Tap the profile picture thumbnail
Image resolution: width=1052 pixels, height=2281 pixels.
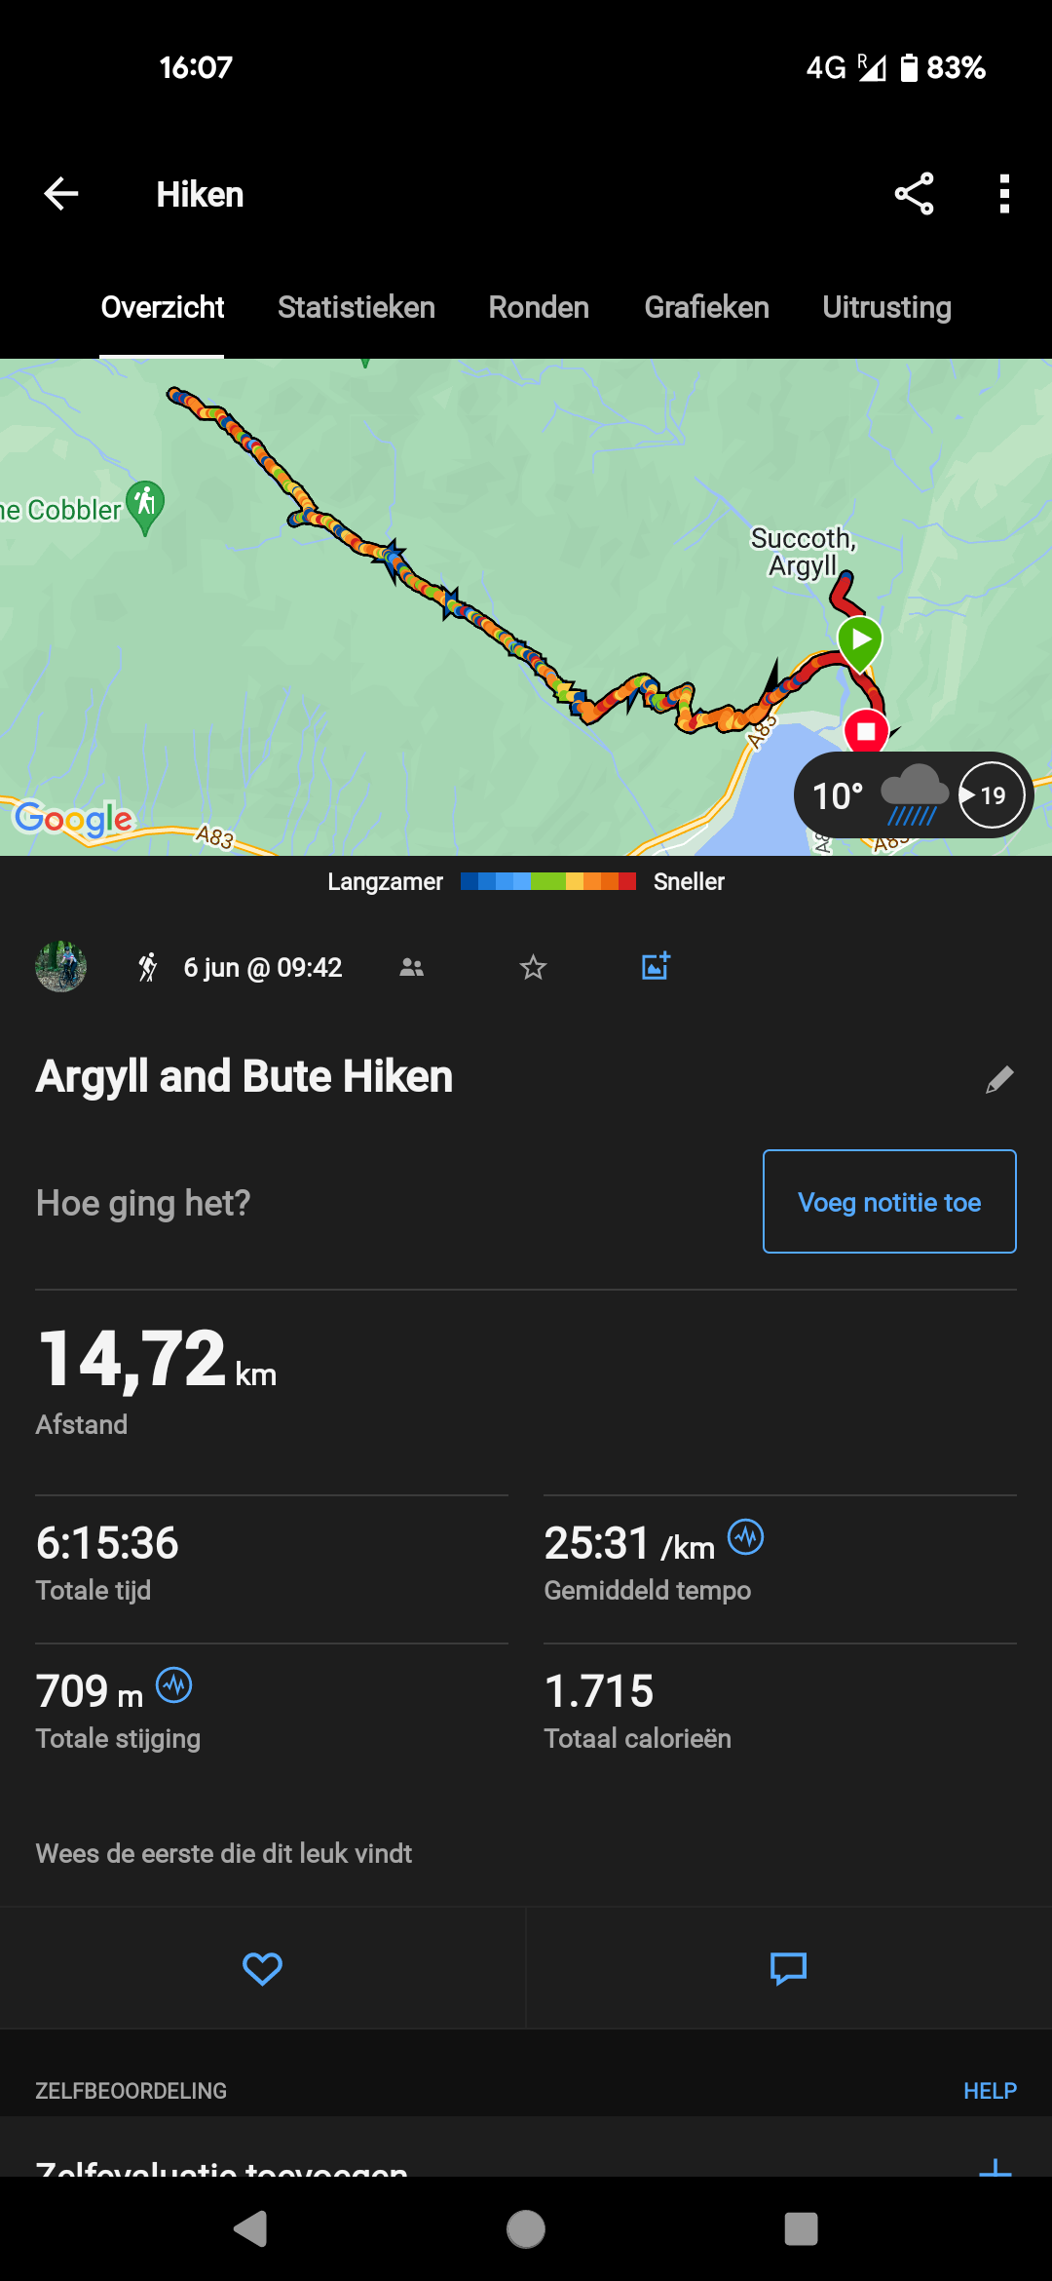[x=60, y=967]
